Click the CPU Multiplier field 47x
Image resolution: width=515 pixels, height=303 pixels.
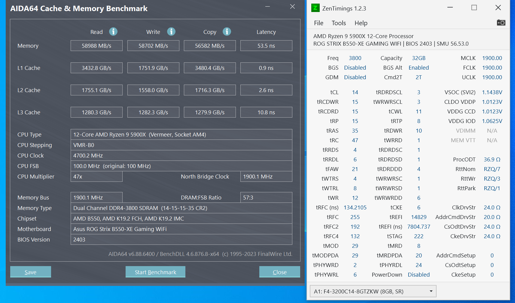pos(96,176)
